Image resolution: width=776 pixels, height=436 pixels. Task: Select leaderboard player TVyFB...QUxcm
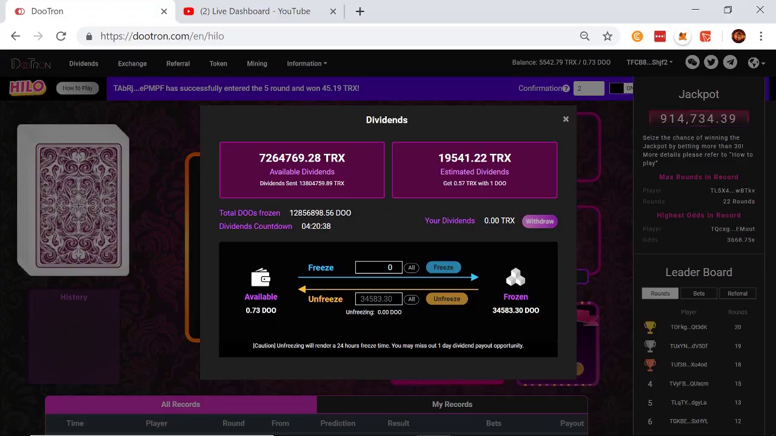689,383
